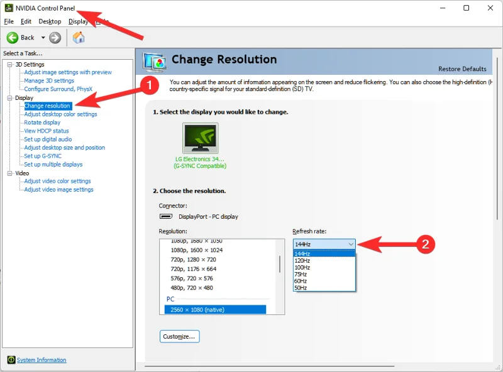The image size is (503, 372).
Task: Open Adjust video color settings
Action: coord(57,181)
